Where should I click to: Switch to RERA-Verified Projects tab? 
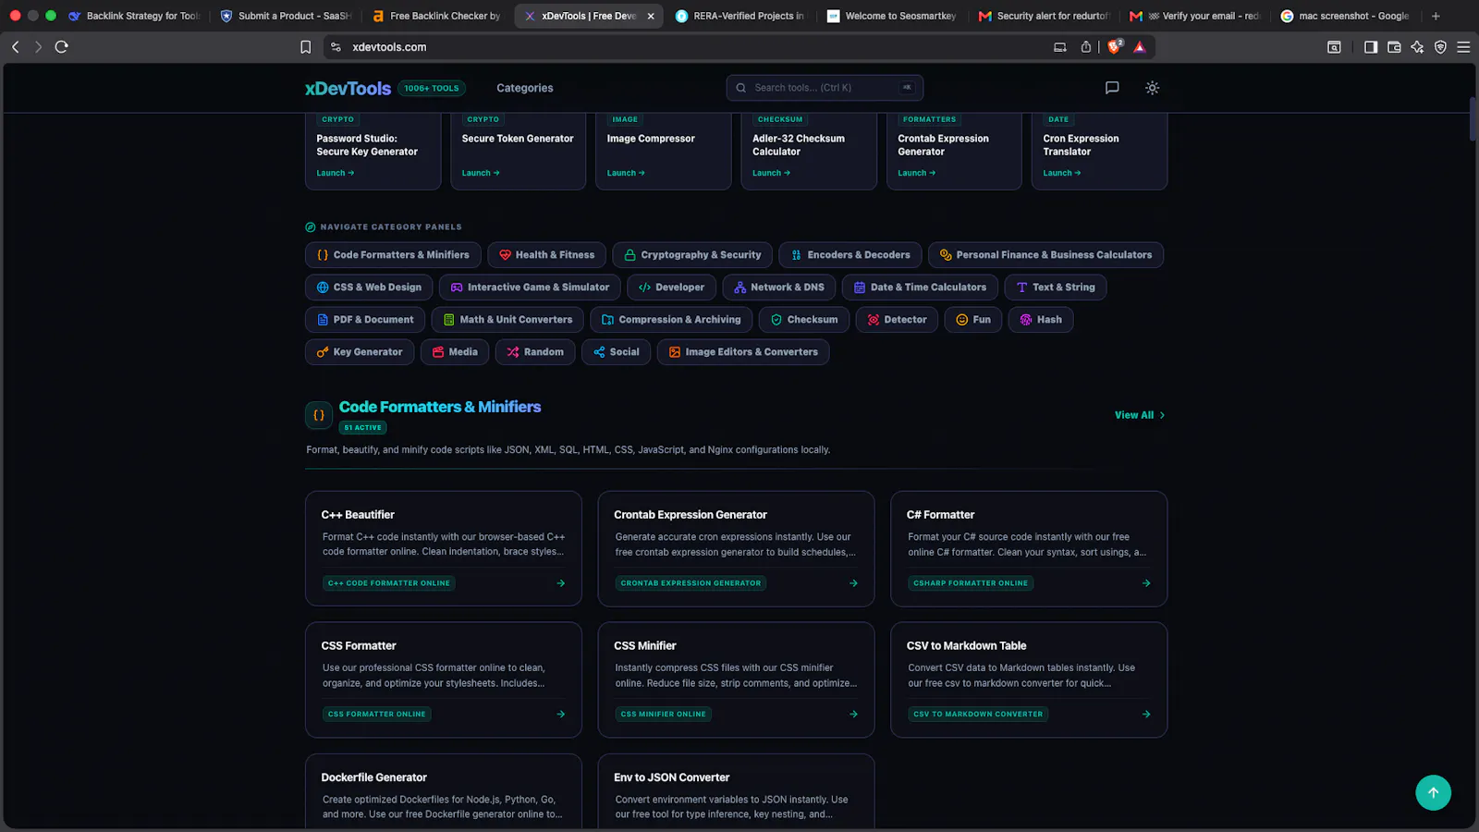740,16
